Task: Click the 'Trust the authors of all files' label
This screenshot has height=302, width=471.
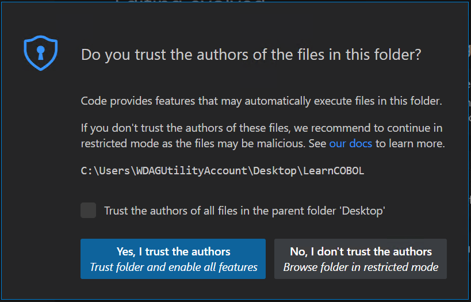Action: [244, 211]
